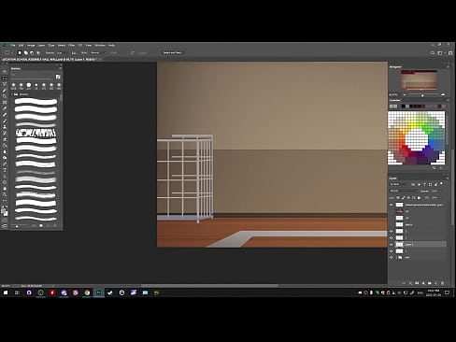Open the Window menu
The width and height of the screenshot is (456, 342).
coord(100,45)
